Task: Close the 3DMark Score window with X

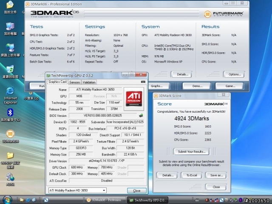Action: pyautogui.click(x=223, y=95)
